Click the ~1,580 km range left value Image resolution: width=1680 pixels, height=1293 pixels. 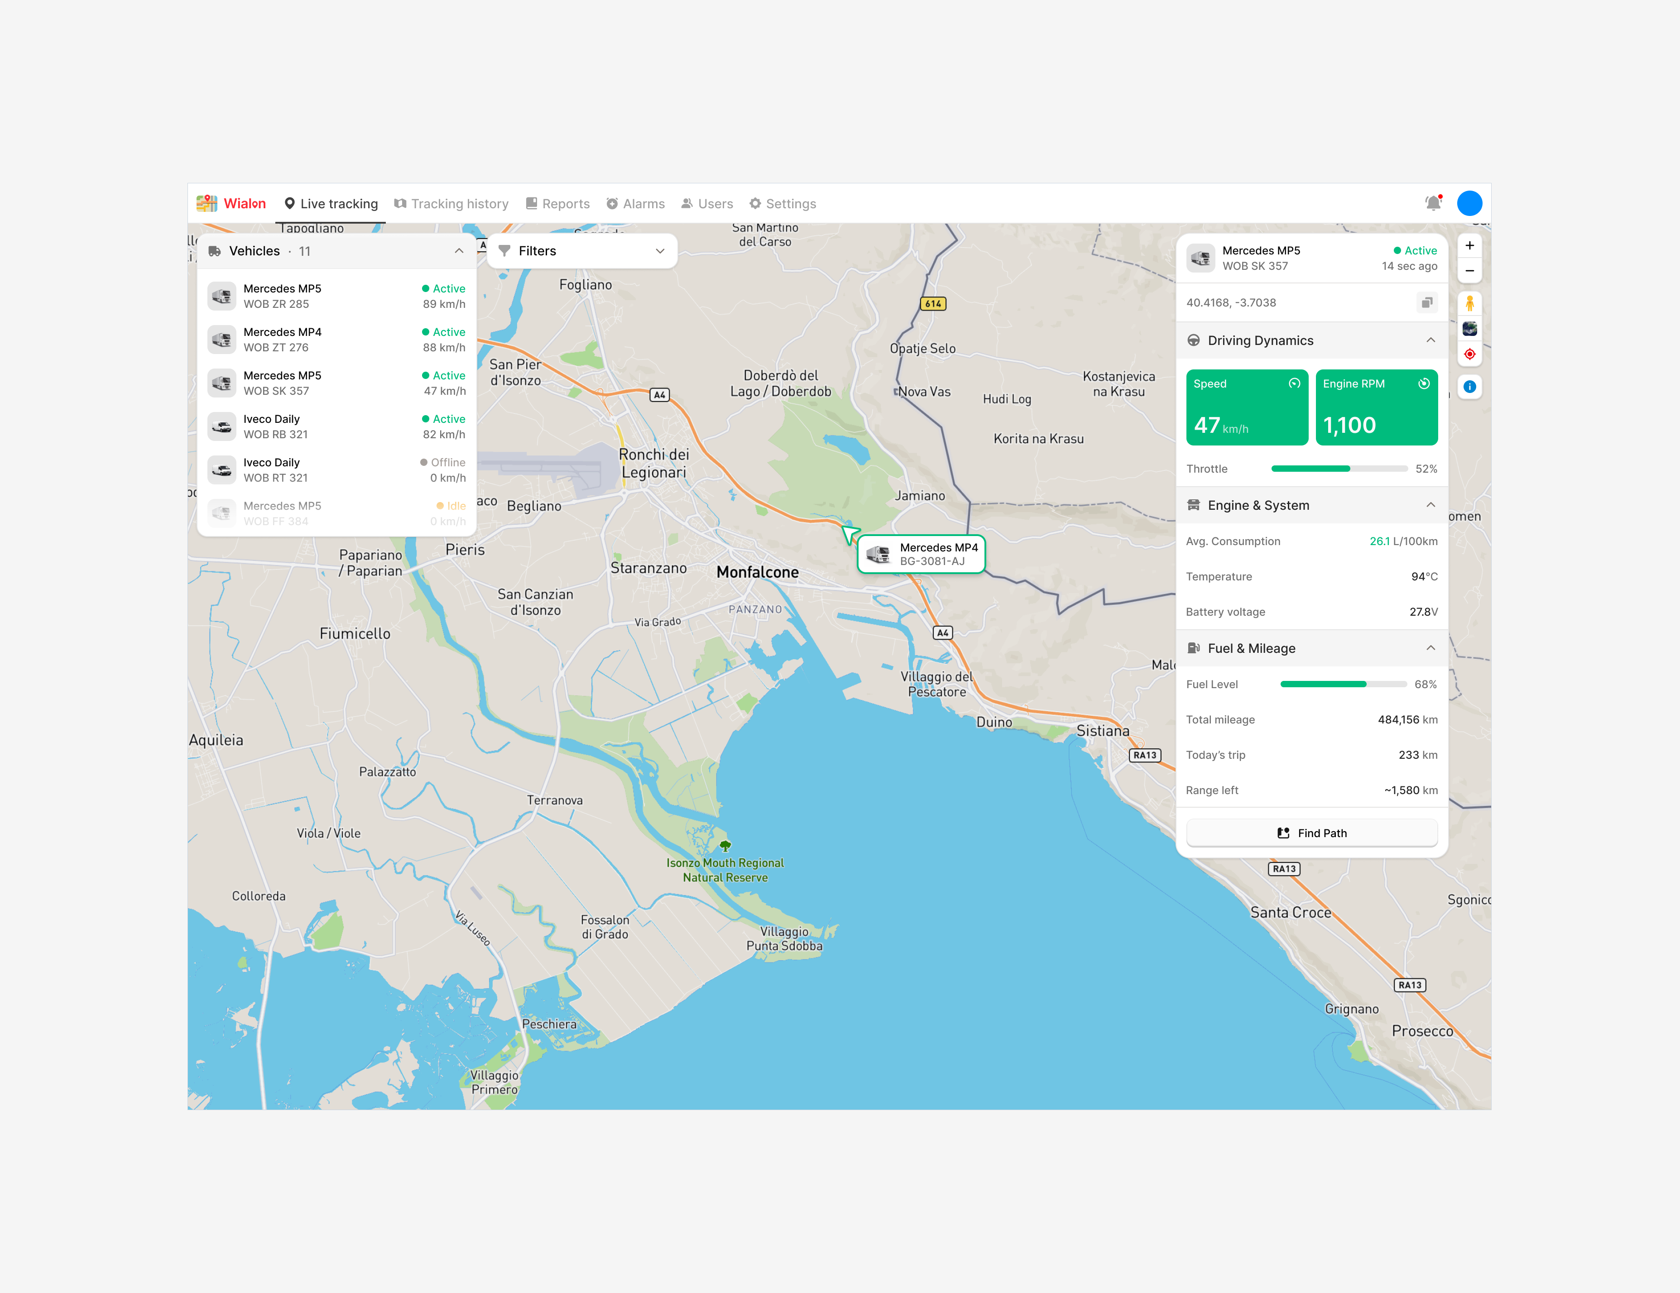pyautogui.click(x=1411, y=790)
